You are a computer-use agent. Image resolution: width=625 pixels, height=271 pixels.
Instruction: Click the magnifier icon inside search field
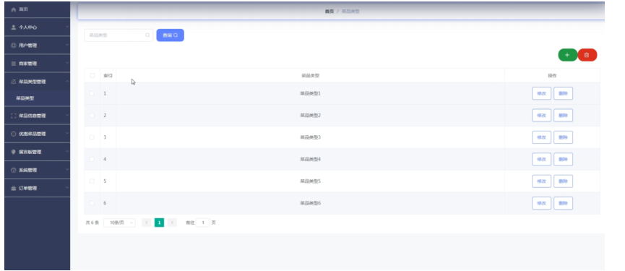pyautogui.click(x=147, y=35)
